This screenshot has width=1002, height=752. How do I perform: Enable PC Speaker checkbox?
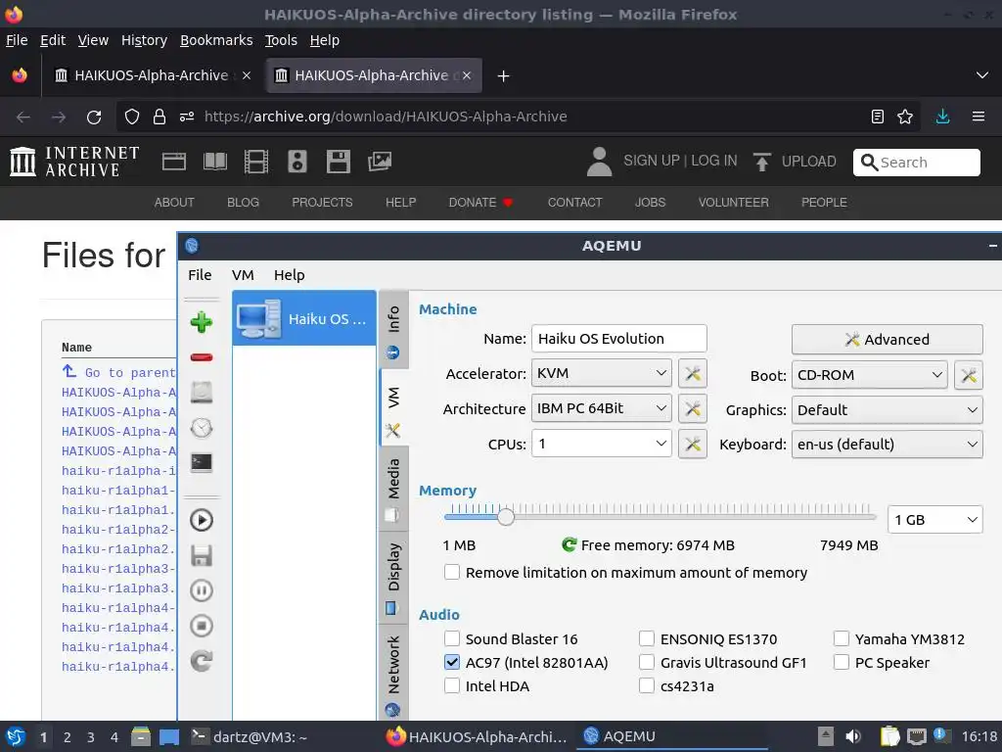pos(842,662)
